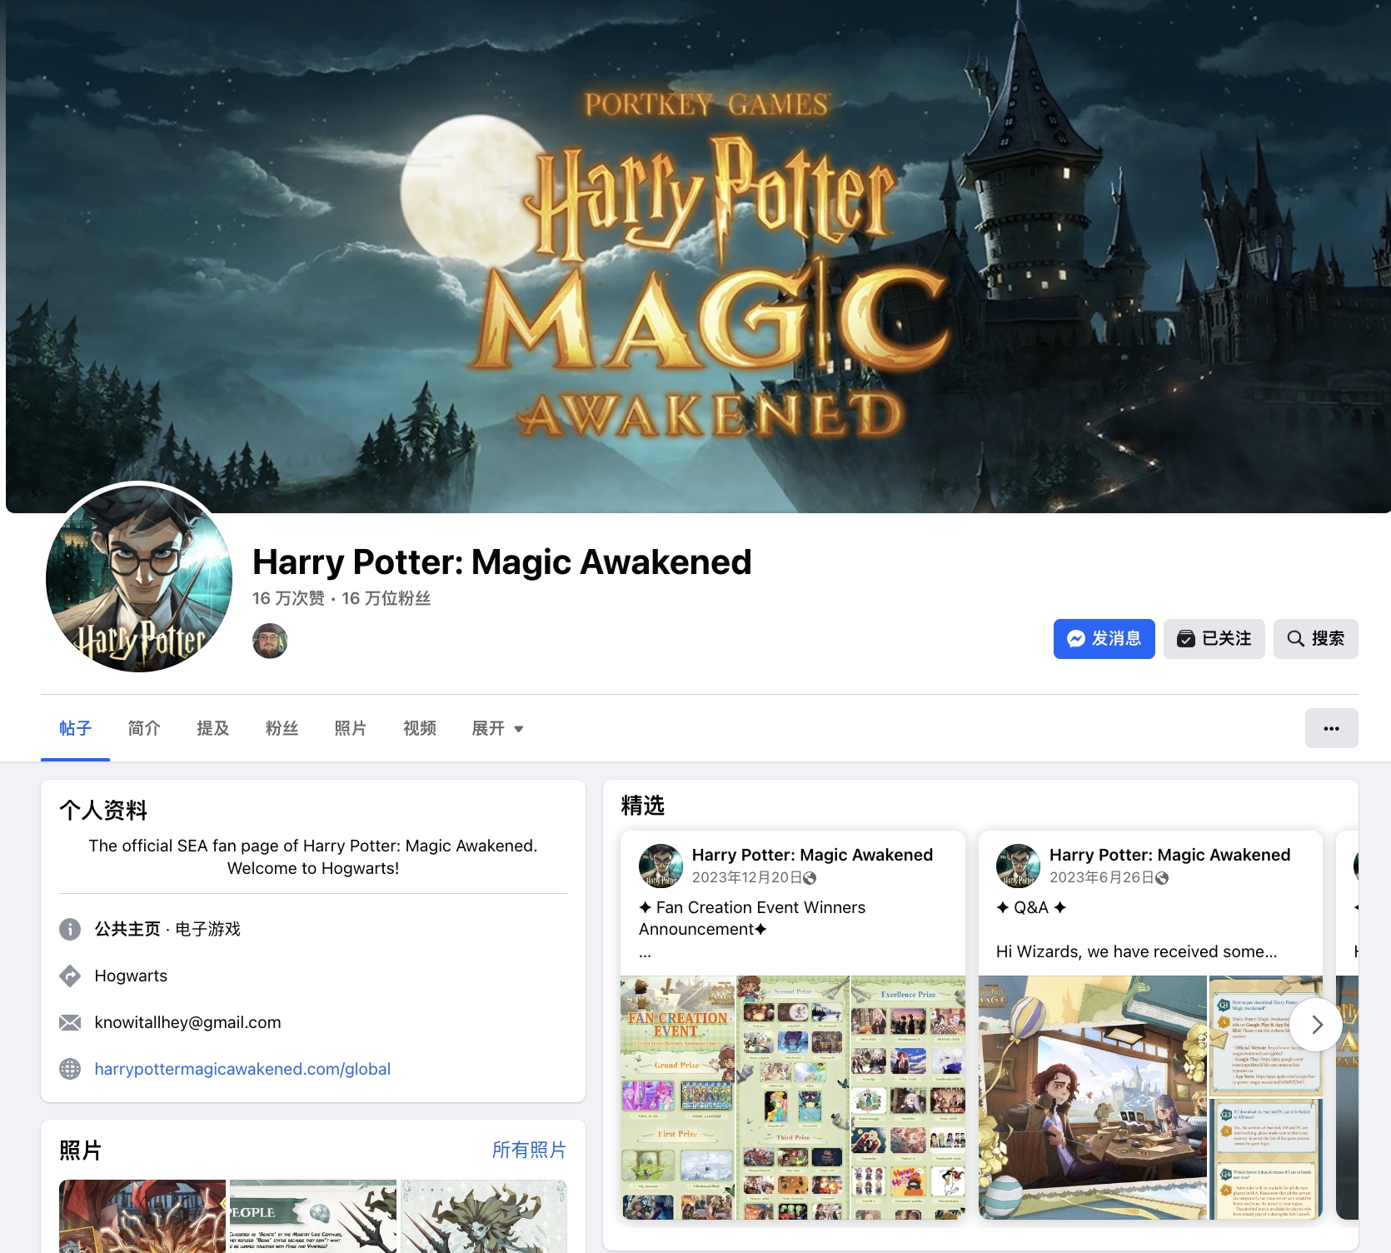
Task: Click 所有照片 link to view all photos
Action: click(x=528, y=1150)
